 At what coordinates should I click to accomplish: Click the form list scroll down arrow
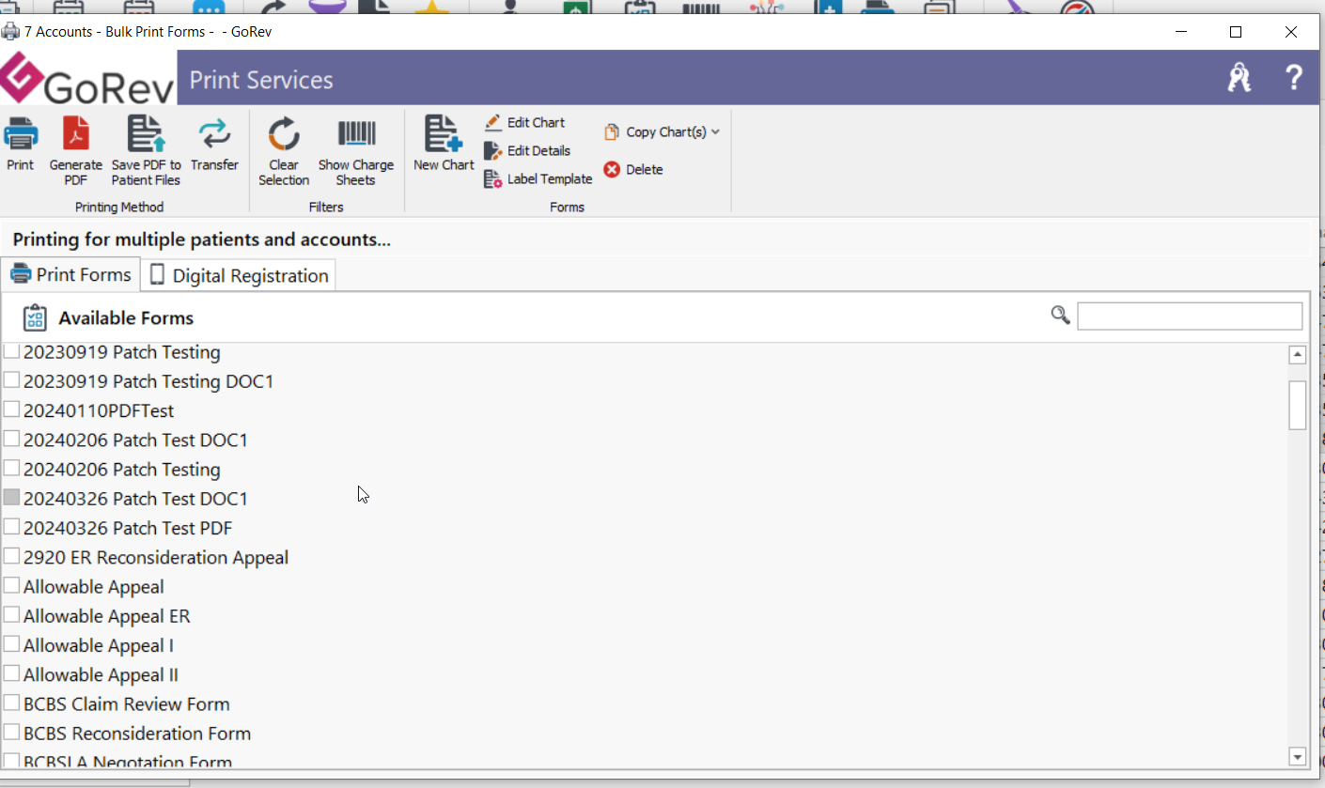pyautogui.click(x=1298, y=756)
